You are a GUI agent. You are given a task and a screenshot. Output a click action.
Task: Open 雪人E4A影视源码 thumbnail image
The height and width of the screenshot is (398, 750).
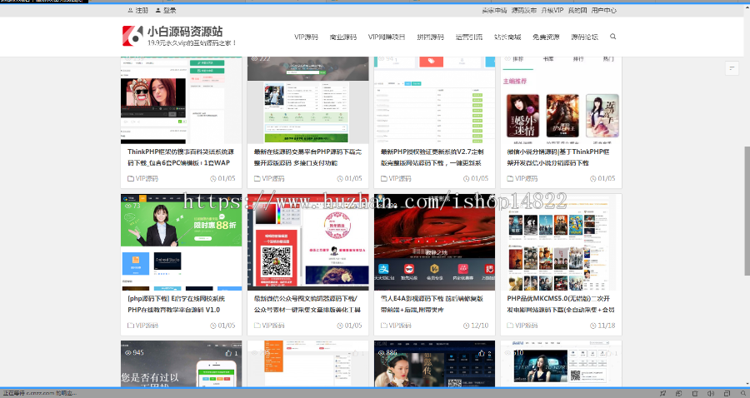[x=434, y=242]
